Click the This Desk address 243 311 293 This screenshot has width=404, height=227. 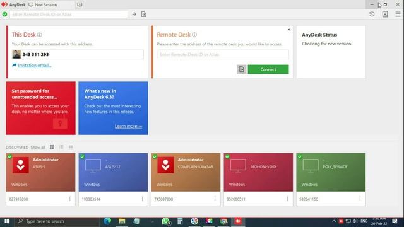click(35, 55)
